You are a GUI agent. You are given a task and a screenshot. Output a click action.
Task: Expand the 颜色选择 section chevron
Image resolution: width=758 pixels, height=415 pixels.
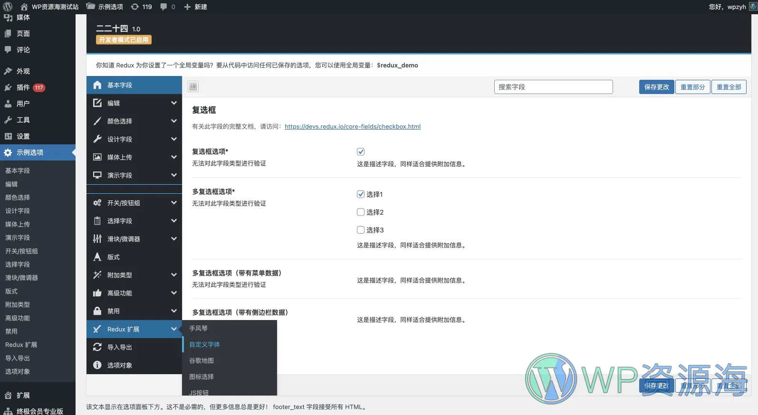coord(174,121)
